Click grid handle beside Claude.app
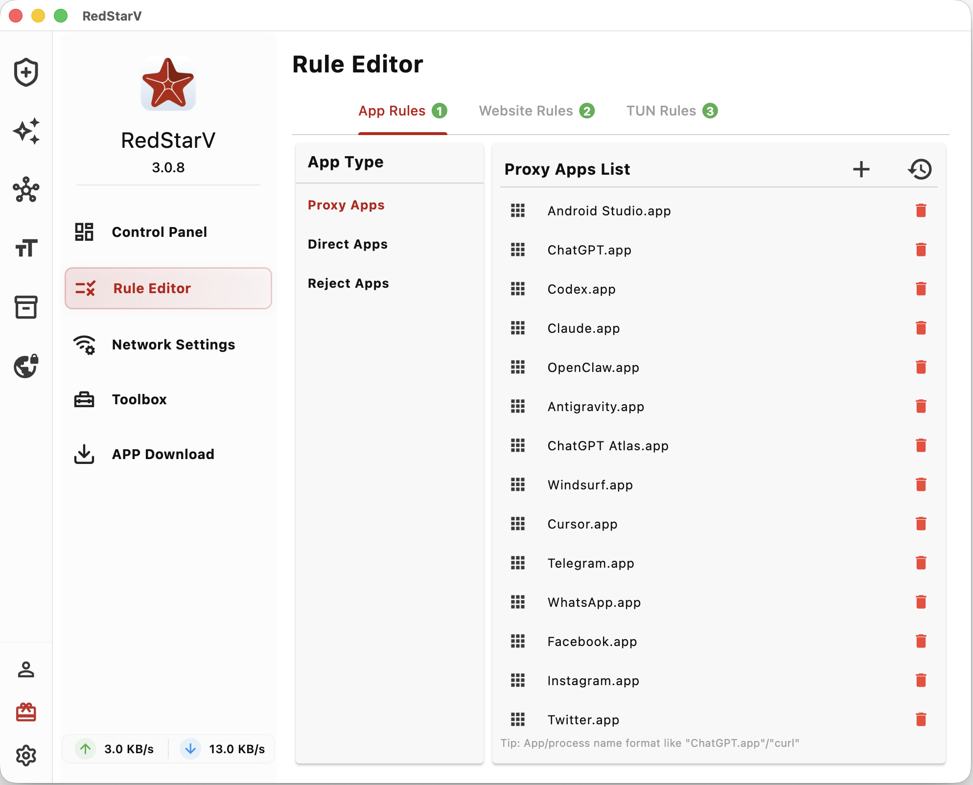973x785 pixels. [x=518, y=328]
